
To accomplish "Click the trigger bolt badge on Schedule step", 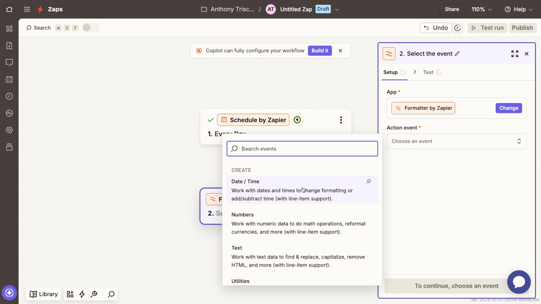I will (x=297, y=120).
